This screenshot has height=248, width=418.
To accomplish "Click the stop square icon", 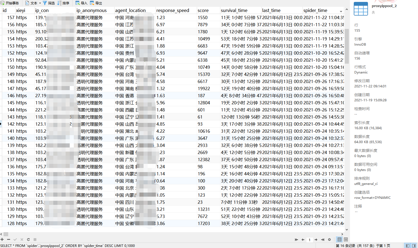I will pyautogui.click(x=35, y=240).
